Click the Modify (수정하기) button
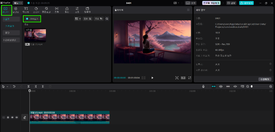This screenshot has height=132, width=275. (265, 79)
